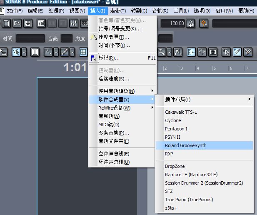This screenshot has width=257, height=215.
Task: Choose 多条音轨(P)... menu item
Action: 122,133
